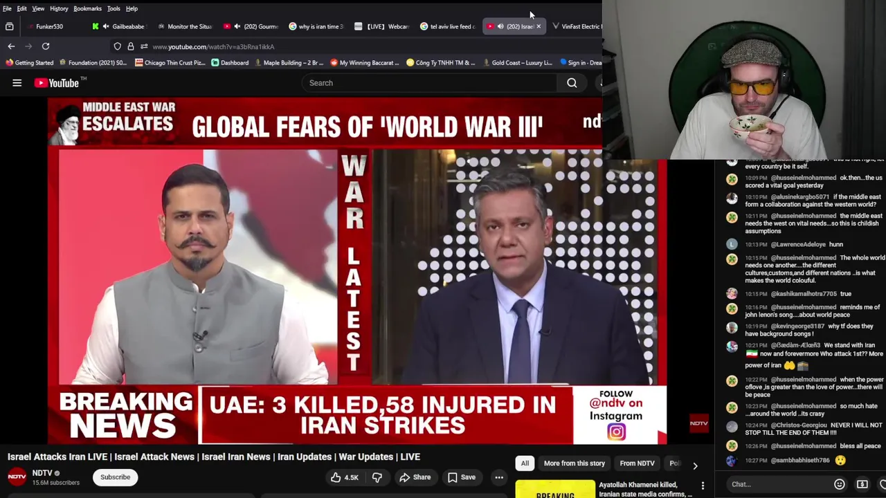
Task: Reload the page with the refresh icon
Action: tap(46, 46)
